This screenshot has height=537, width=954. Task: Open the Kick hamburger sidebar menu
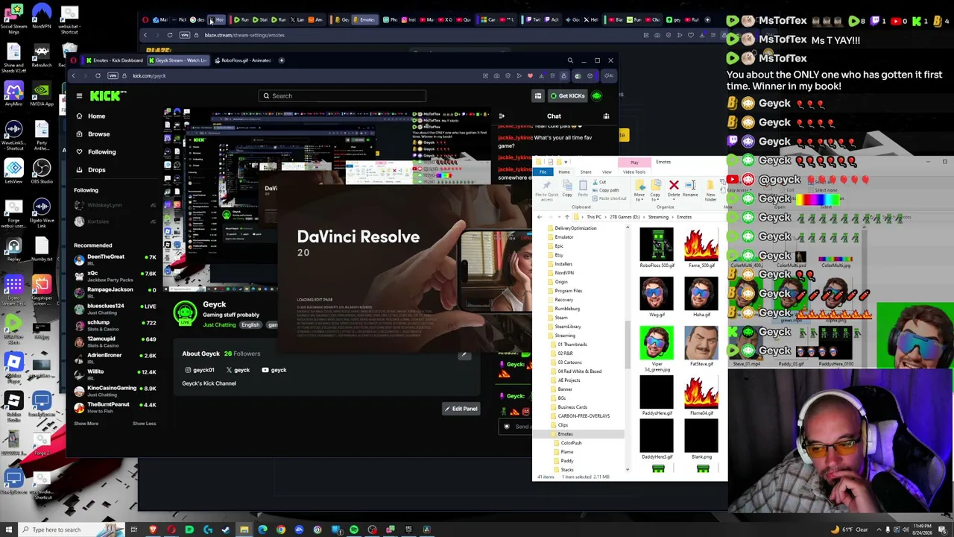tap(79, 95)
